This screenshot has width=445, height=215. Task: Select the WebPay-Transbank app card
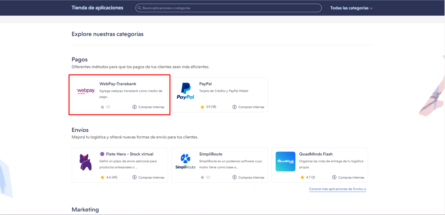(x=119, y=95)
